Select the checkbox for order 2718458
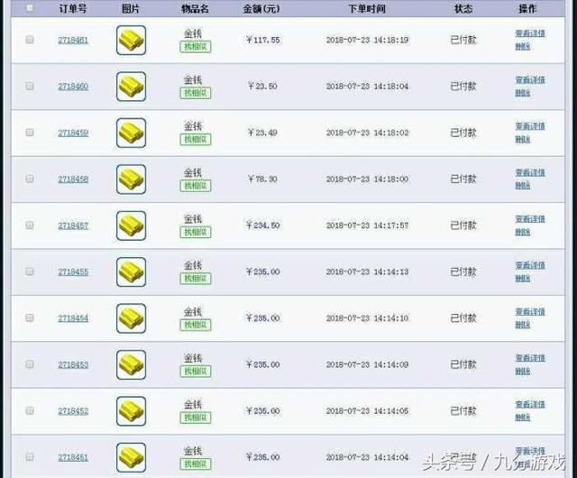 point(30,179)
